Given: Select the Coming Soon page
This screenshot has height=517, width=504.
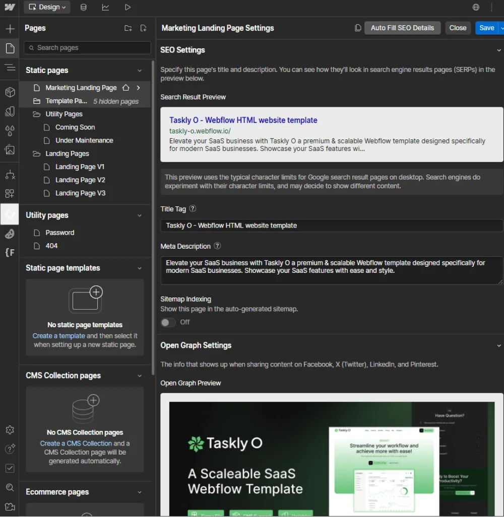Looking at the screenshot, I should pyautogui.click(x=85, y=127).
